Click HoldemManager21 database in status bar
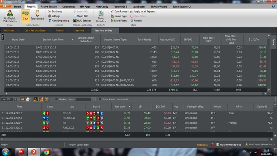The width and height of the screenshot is (279, 156). pyautogui.click(x=229, y=144)
